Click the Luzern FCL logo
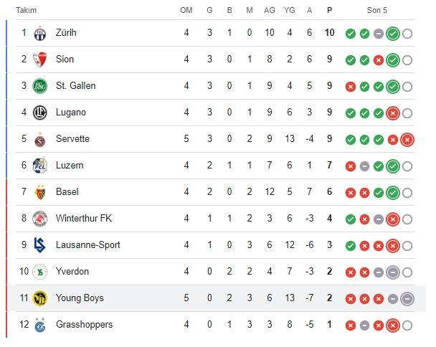Image resolution: width=436 pixels, height=347 pixels. point(39,166)
